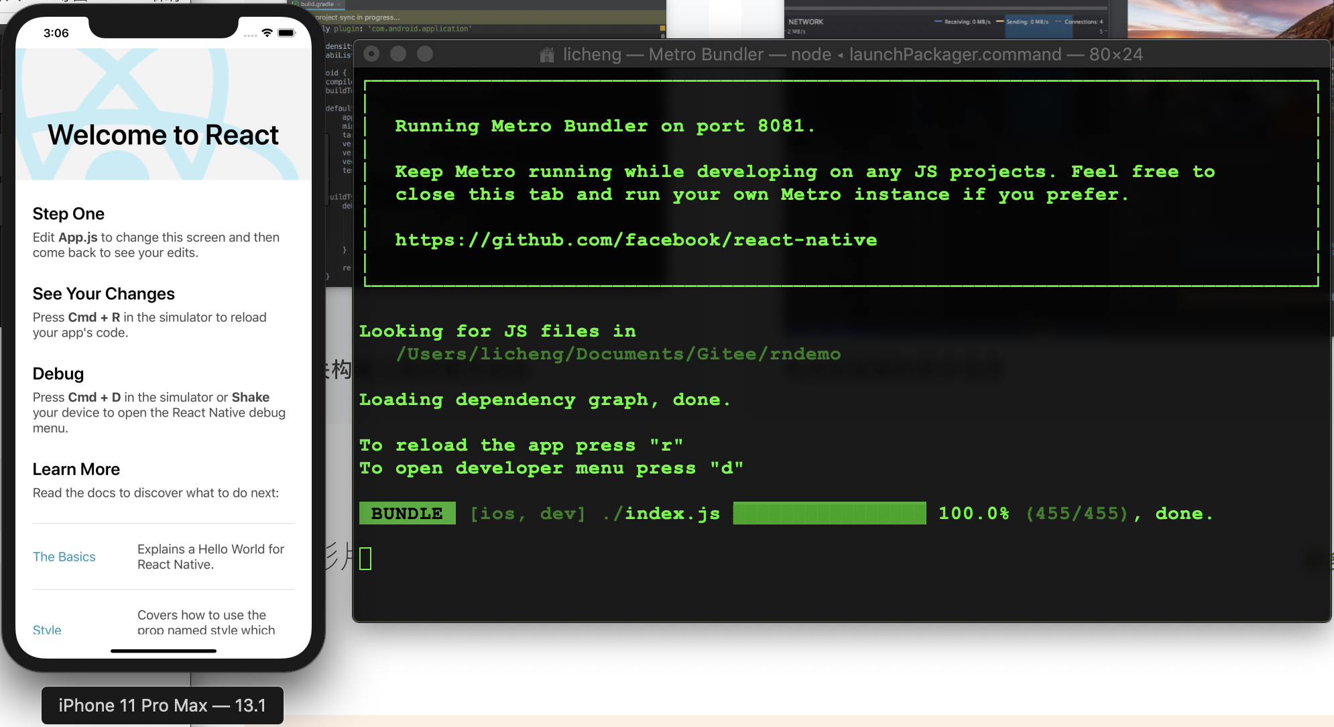Open the Style link

[47, 630]
